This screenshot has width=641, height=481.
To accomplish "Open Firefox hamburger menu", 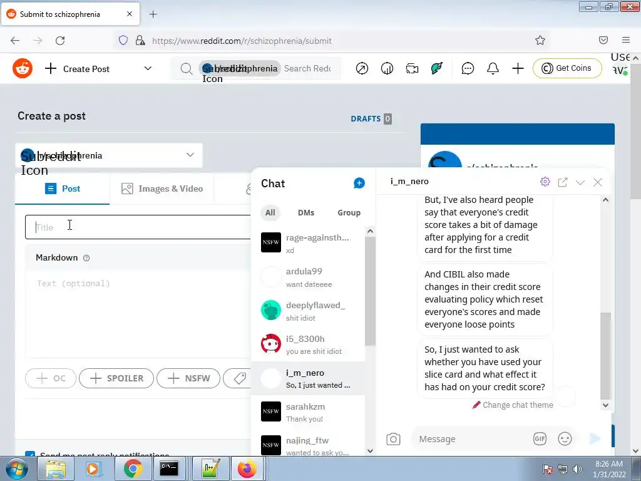I will [626, 40].
